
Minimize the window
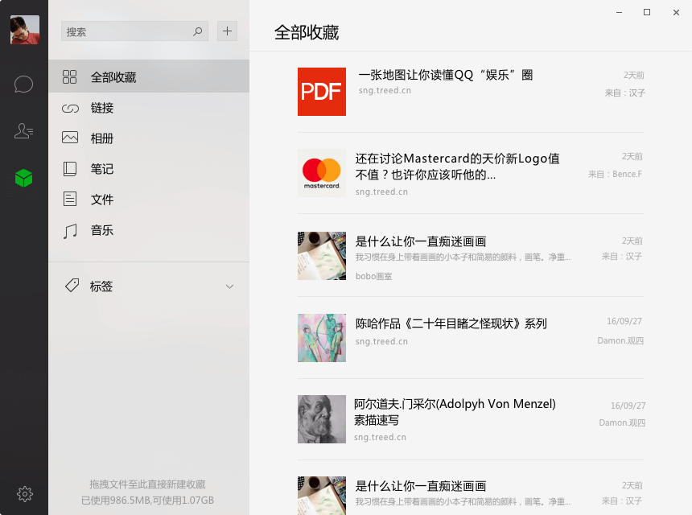pyautogui.click(x=620, y=12)
